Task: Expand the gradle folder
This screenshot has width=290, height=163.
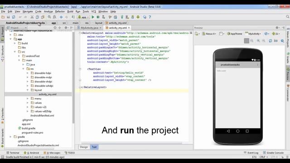Action: (11, 137)
